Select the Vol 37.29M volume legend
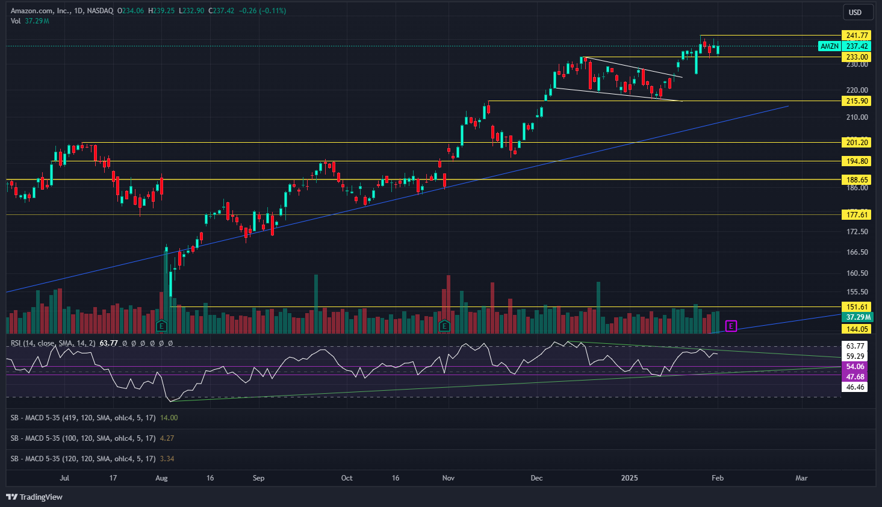882x507 pixels. (x=30, y=21)
